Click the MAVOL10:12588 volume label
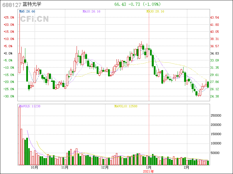 125,106
